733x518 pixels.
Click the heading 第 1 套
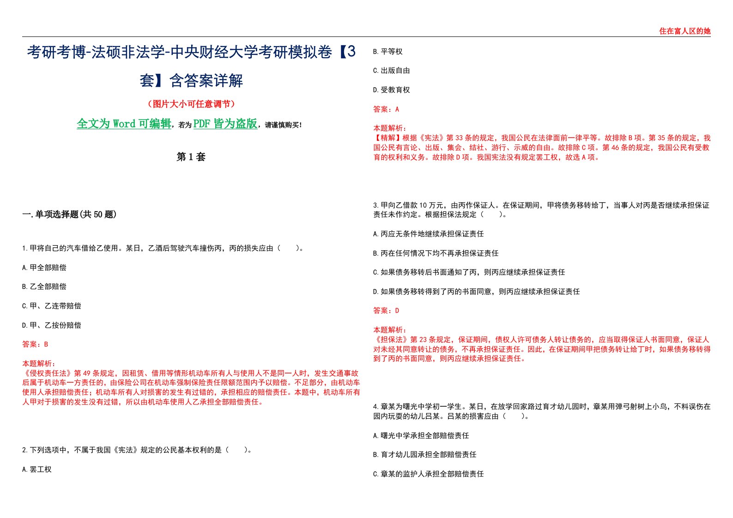[x=191, y=157]
